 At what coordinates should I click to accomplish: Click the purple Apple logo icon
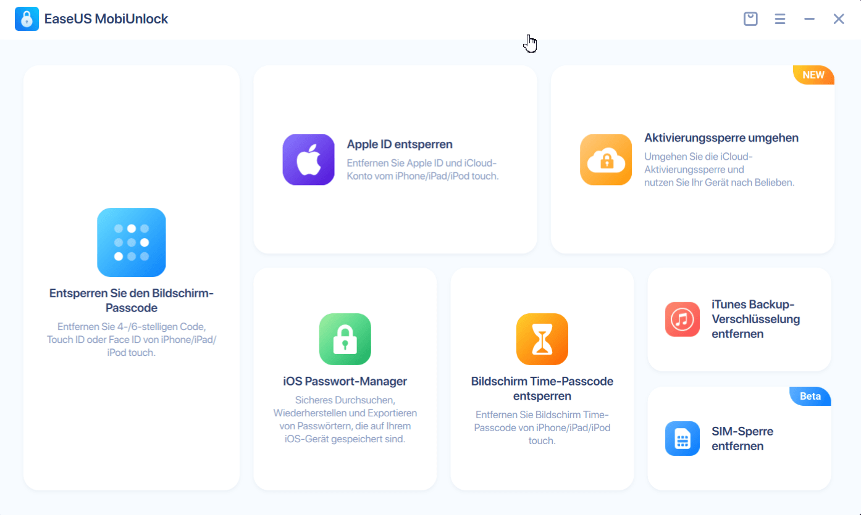[x=309, y=160]
